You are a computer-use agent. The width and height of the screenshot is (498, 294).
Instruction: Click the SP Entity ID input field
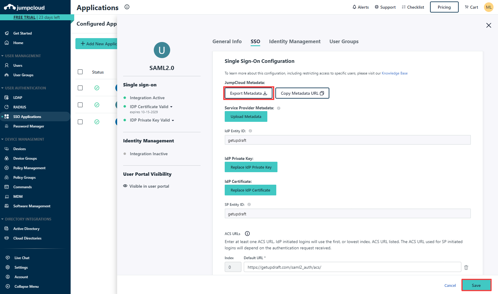(x=347, y=214)
